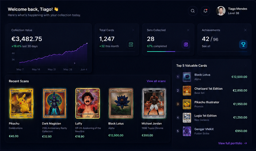Click the €350.00 Michael Jordan price
This screenshot has width=256, height=151.
click(147, 135)
